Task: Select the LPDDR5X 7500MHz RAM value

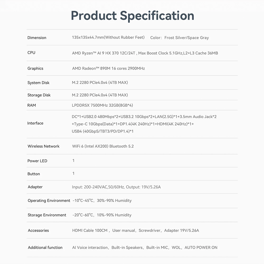Action: tap(102, 105)
